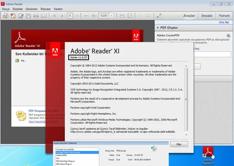The height and width of the screenshot is (166, 234).
Task: Click the Adobe Reader XI desktop shortcut icon
Action: 208,156
